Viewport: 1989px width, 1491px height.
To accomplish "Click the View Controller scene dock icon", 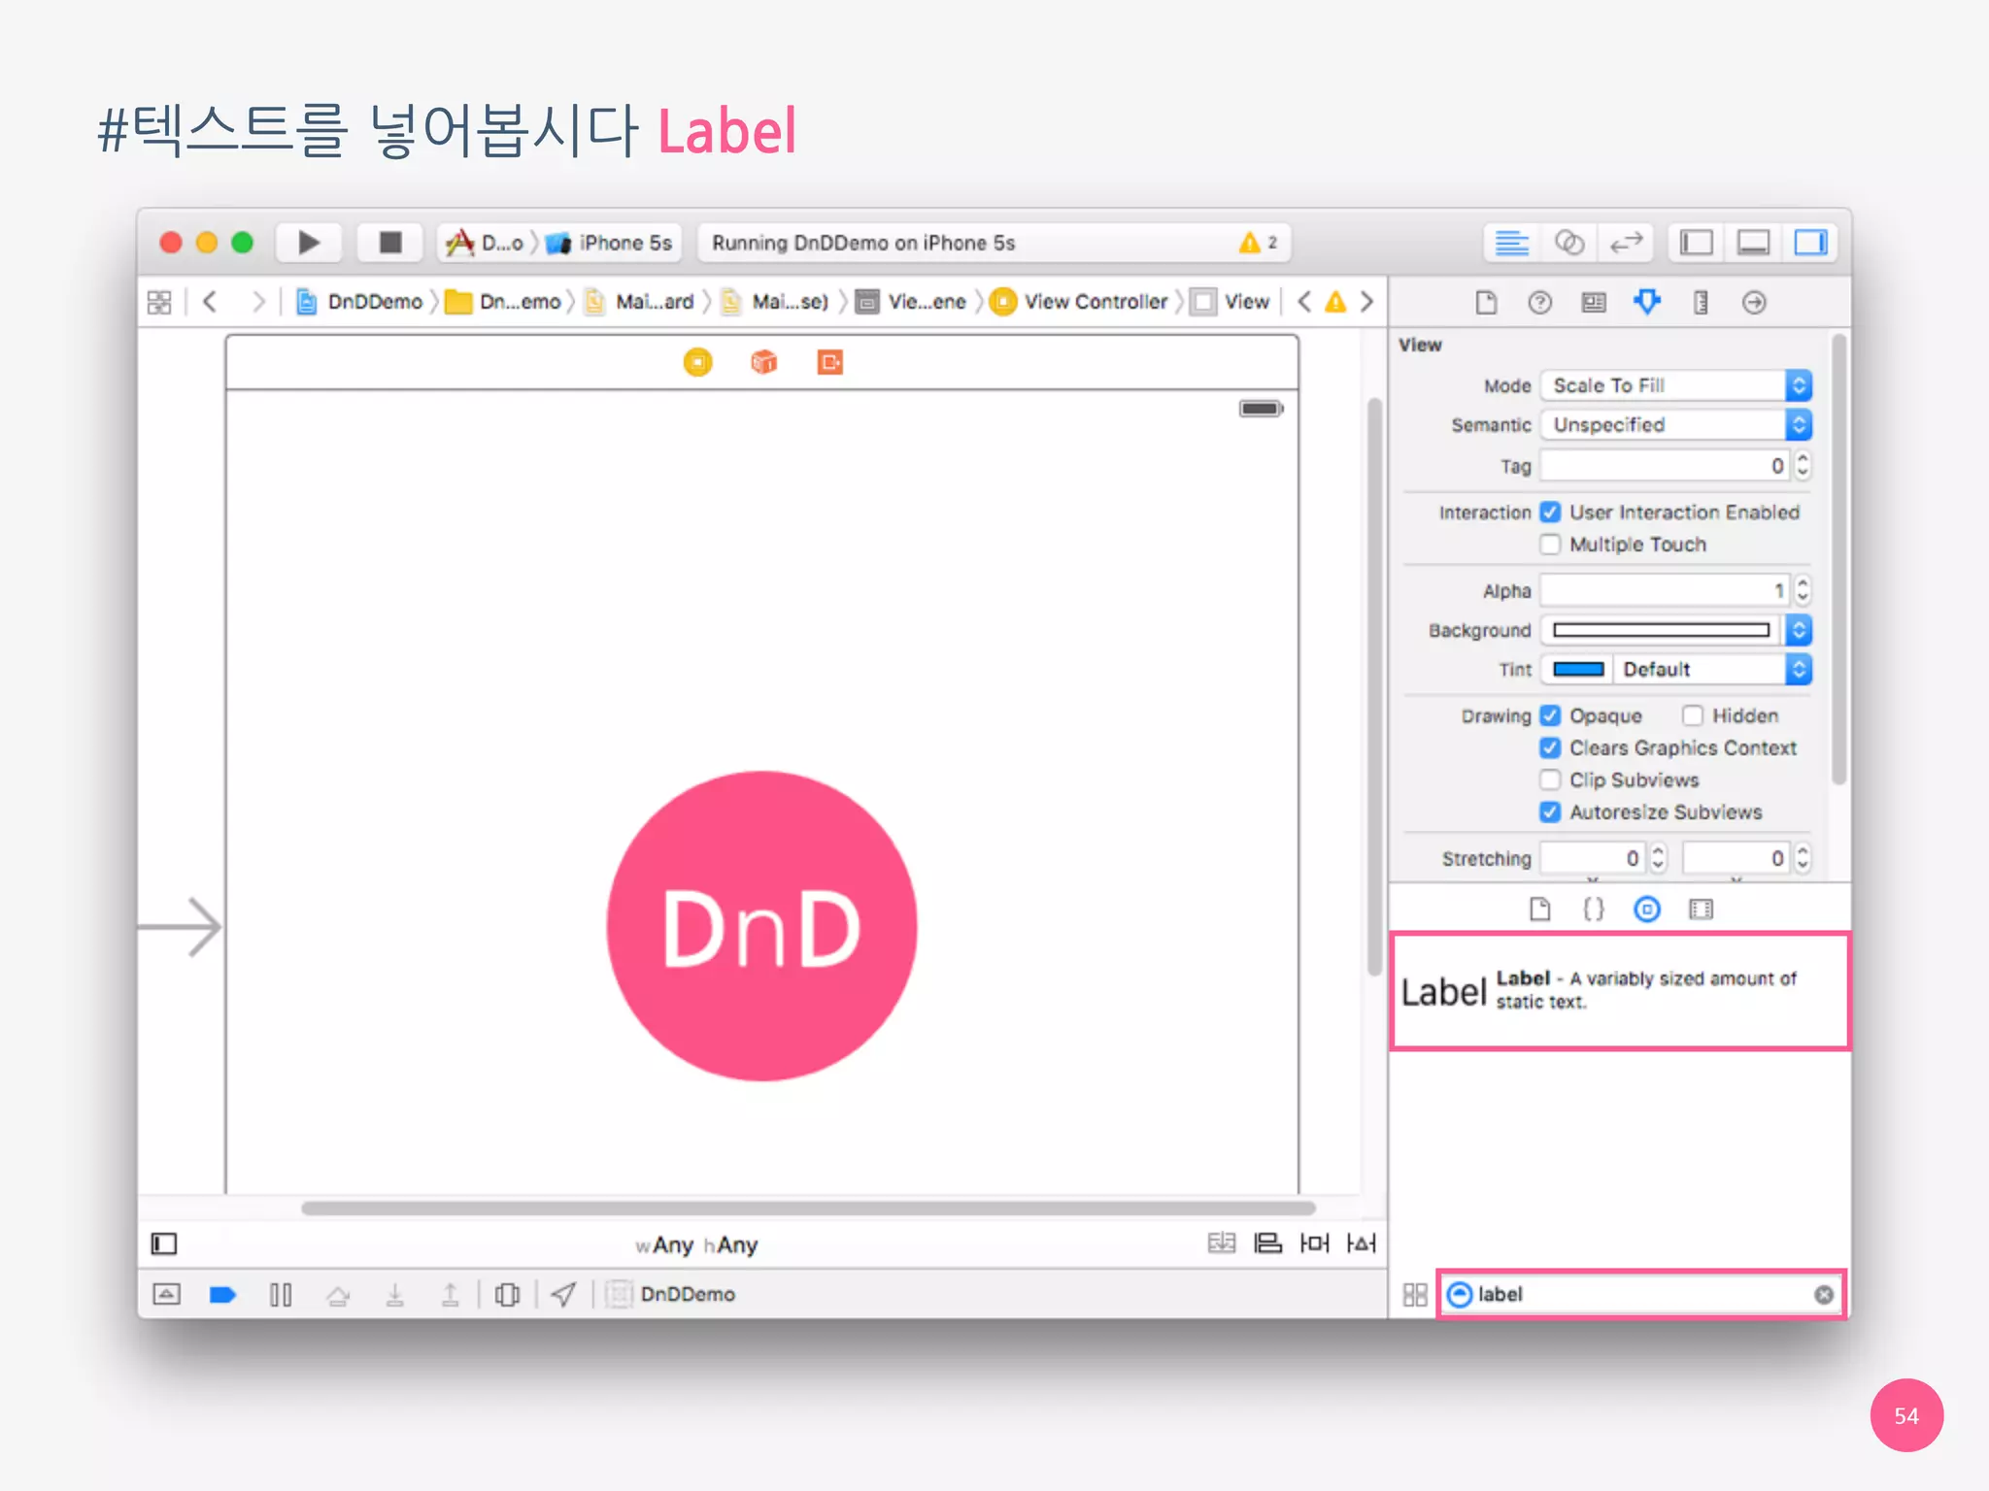I will point(697,362).
